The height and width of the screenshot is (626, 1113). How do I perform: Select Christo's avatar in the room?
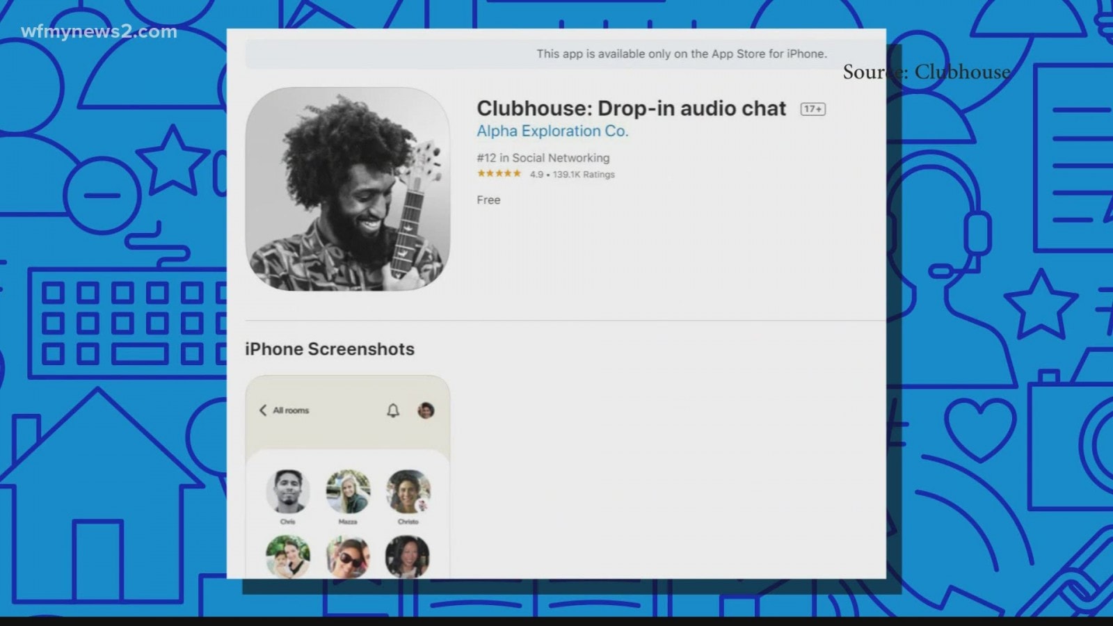(x=408, y=491)
